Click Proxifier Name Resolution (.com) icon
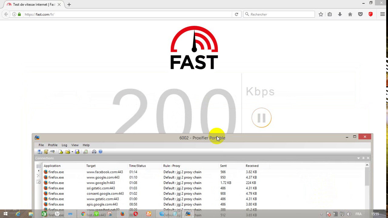This screenshot has height=218, width=388. pos(52,152)
